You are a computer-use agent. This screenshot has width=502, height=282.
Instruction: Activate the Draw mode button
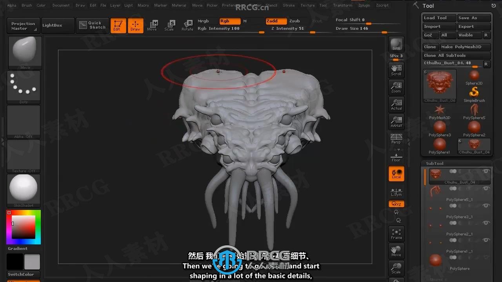[x=135, y=25]
